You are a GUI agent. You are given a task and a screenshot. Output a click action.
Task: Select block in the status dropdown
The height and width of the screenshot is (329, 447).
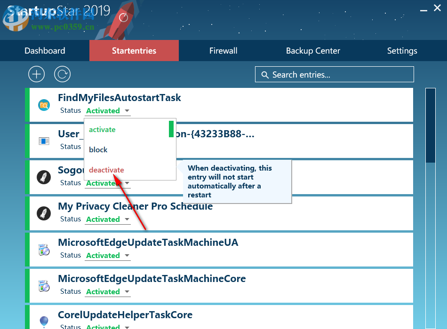[98, 149]
